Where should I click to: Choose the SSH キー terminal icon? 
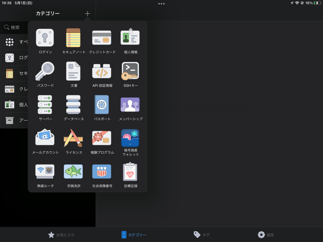pyautogui.click(x=130, y=71)
